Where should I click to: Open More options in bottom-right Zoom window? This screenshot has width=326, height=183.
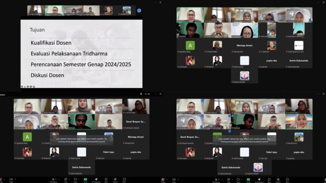point(287,180)
